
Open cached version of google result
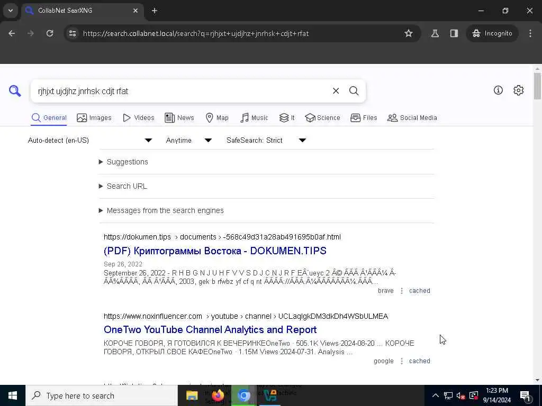(420, 361)
